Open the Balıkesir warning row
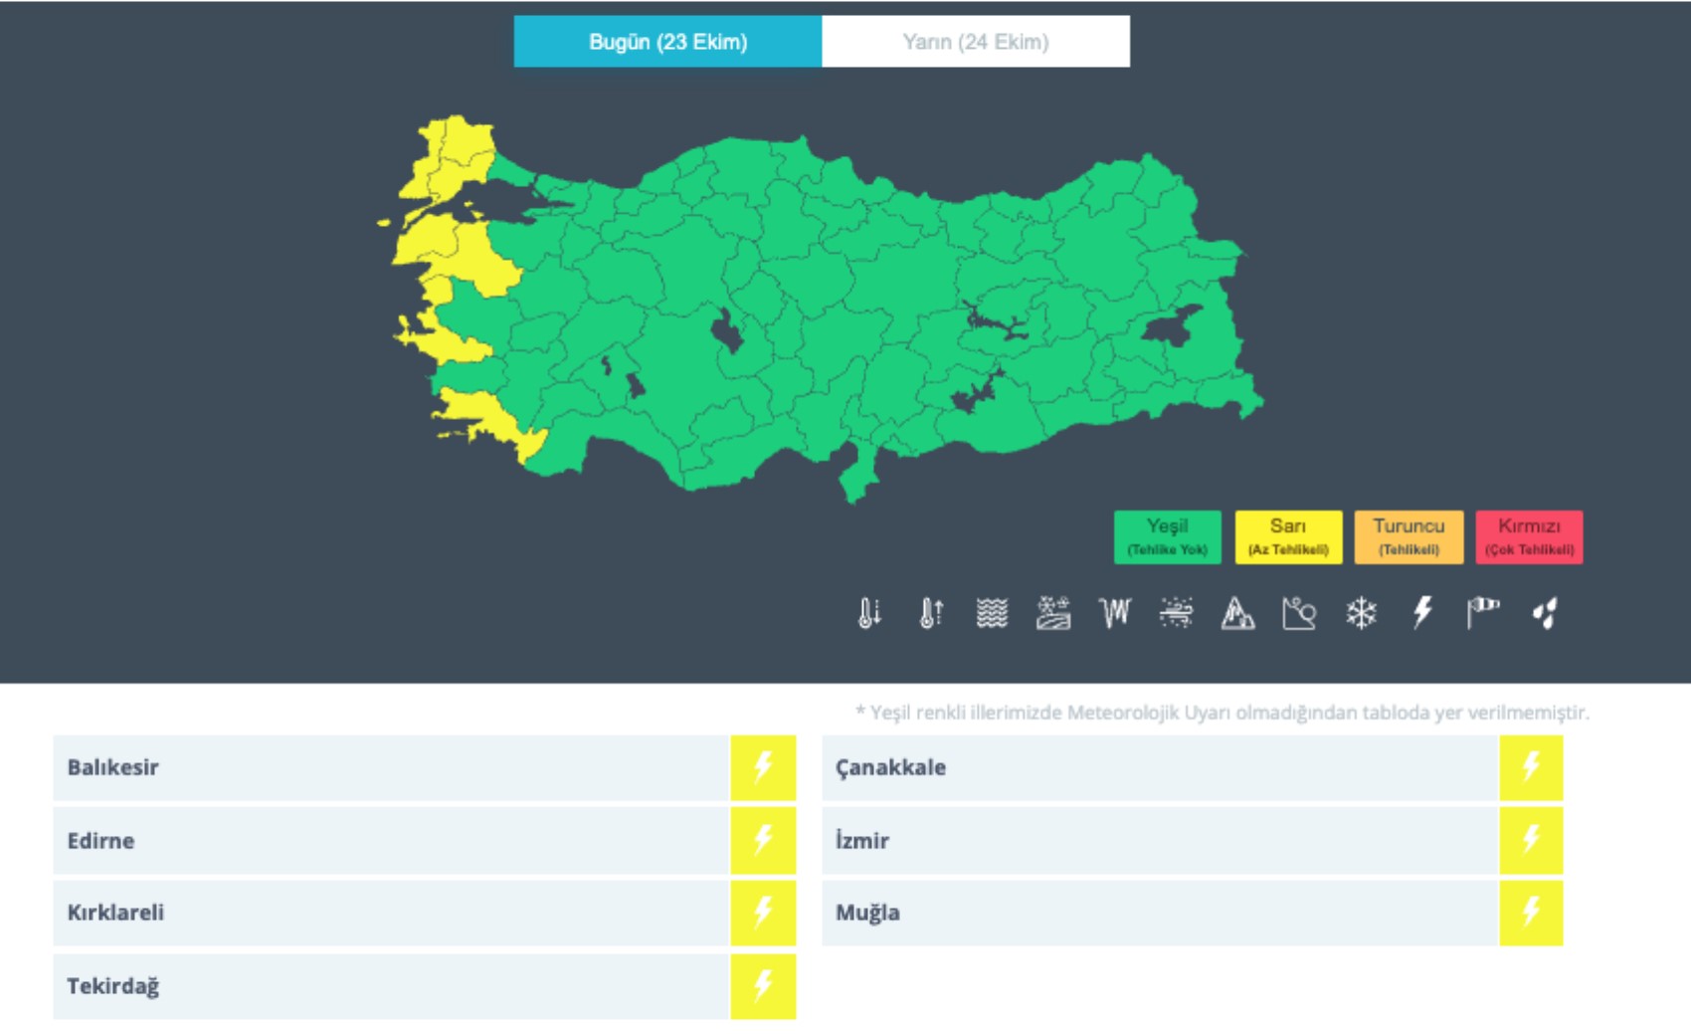1691x1034 pixels. [x=390, y=767]
